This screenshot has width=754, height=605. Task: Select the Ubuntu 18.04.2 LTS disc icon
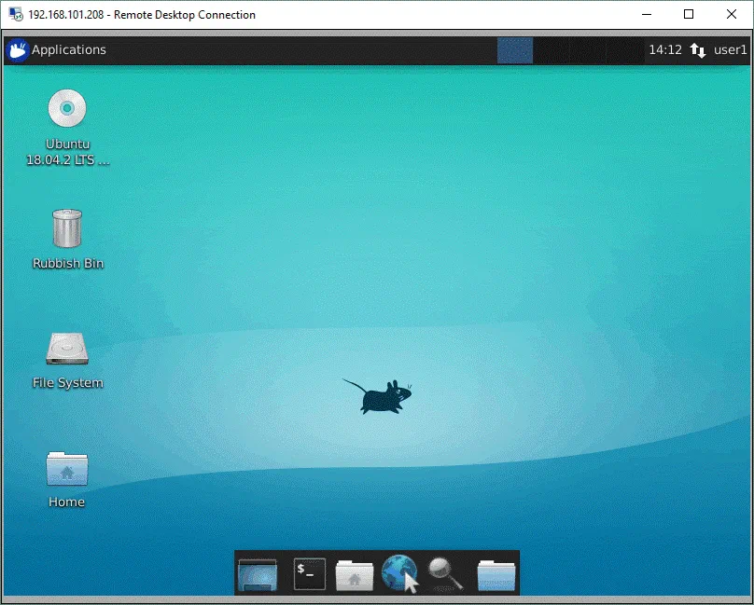(x=67, y=110)
